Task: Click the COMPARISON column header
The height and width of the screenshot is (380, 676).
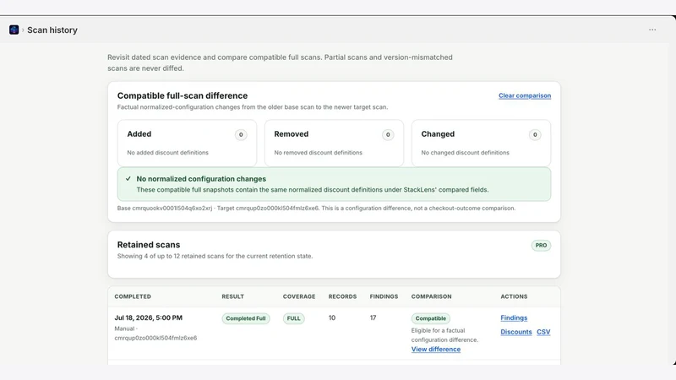Action: [x=431, y=296]
